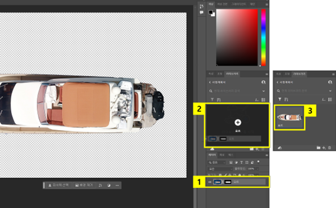Delete item using trash icon in right library

pos(330,147)
